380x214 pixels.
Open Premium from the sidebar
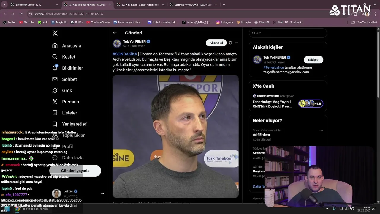point(66,102)
